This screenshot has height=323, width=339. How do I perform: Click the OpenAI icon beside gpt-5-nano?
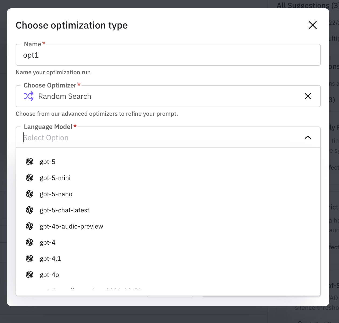pyautogui.click(x=30, y=194)
